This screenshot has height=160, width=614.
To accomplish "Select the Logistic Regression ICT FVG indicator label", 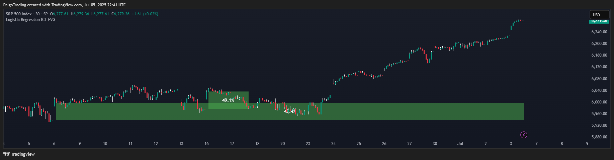I will pos(30,20).
